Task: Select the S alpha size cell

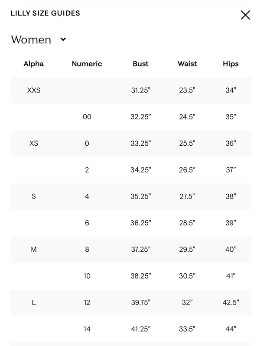Action: point(34,196)
